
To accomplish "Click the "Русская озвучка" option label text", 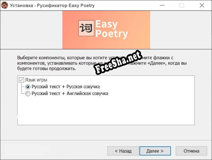I will (66, 87).
